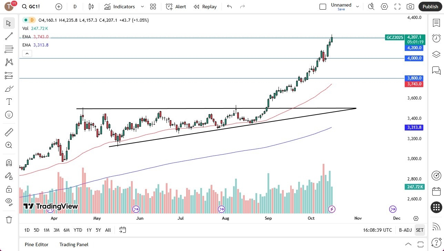Open the Indicators dropdown arrow
Image resolution: width=444 pixels, height=251 pixels.
coord(142,7)
